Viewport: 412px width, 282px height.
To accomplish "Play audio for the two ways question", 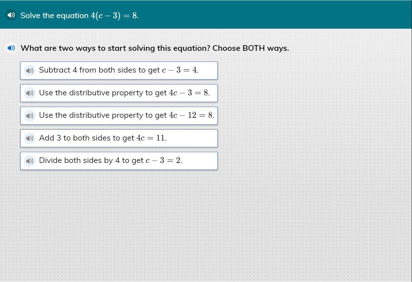I will click(11, 48).
